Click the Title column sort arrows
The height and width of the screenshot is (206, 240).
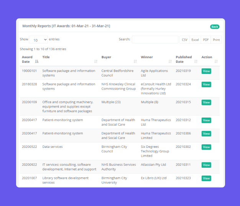coord(95,61)
